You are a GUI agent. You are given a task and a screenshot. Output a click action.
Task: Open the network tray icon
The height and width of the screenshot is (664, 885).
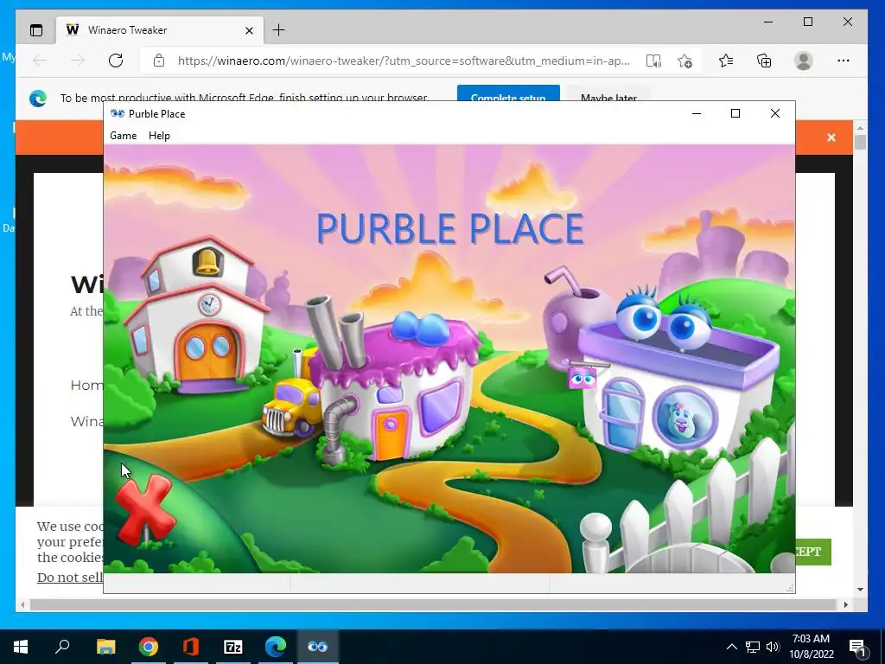pyautogui.click(x=753, y=647)
